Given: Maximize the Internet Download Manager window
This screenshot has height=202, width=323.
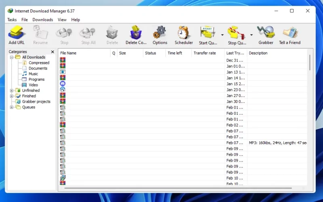Looking at the screenshot, I should pos(292,11).
